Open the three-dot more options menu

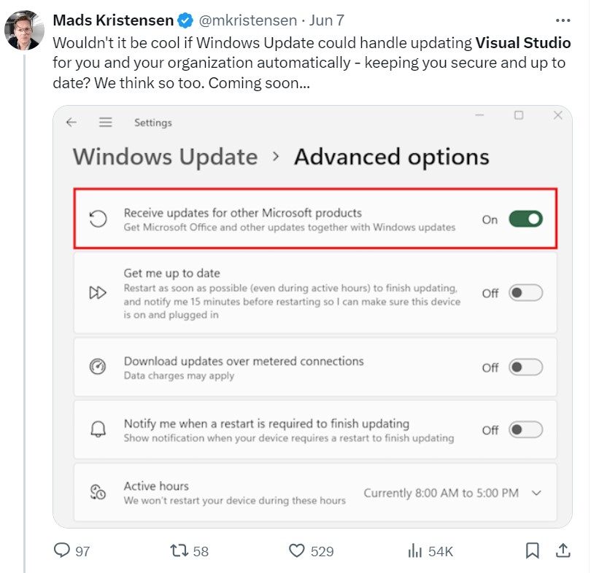(x=563, y=20)
